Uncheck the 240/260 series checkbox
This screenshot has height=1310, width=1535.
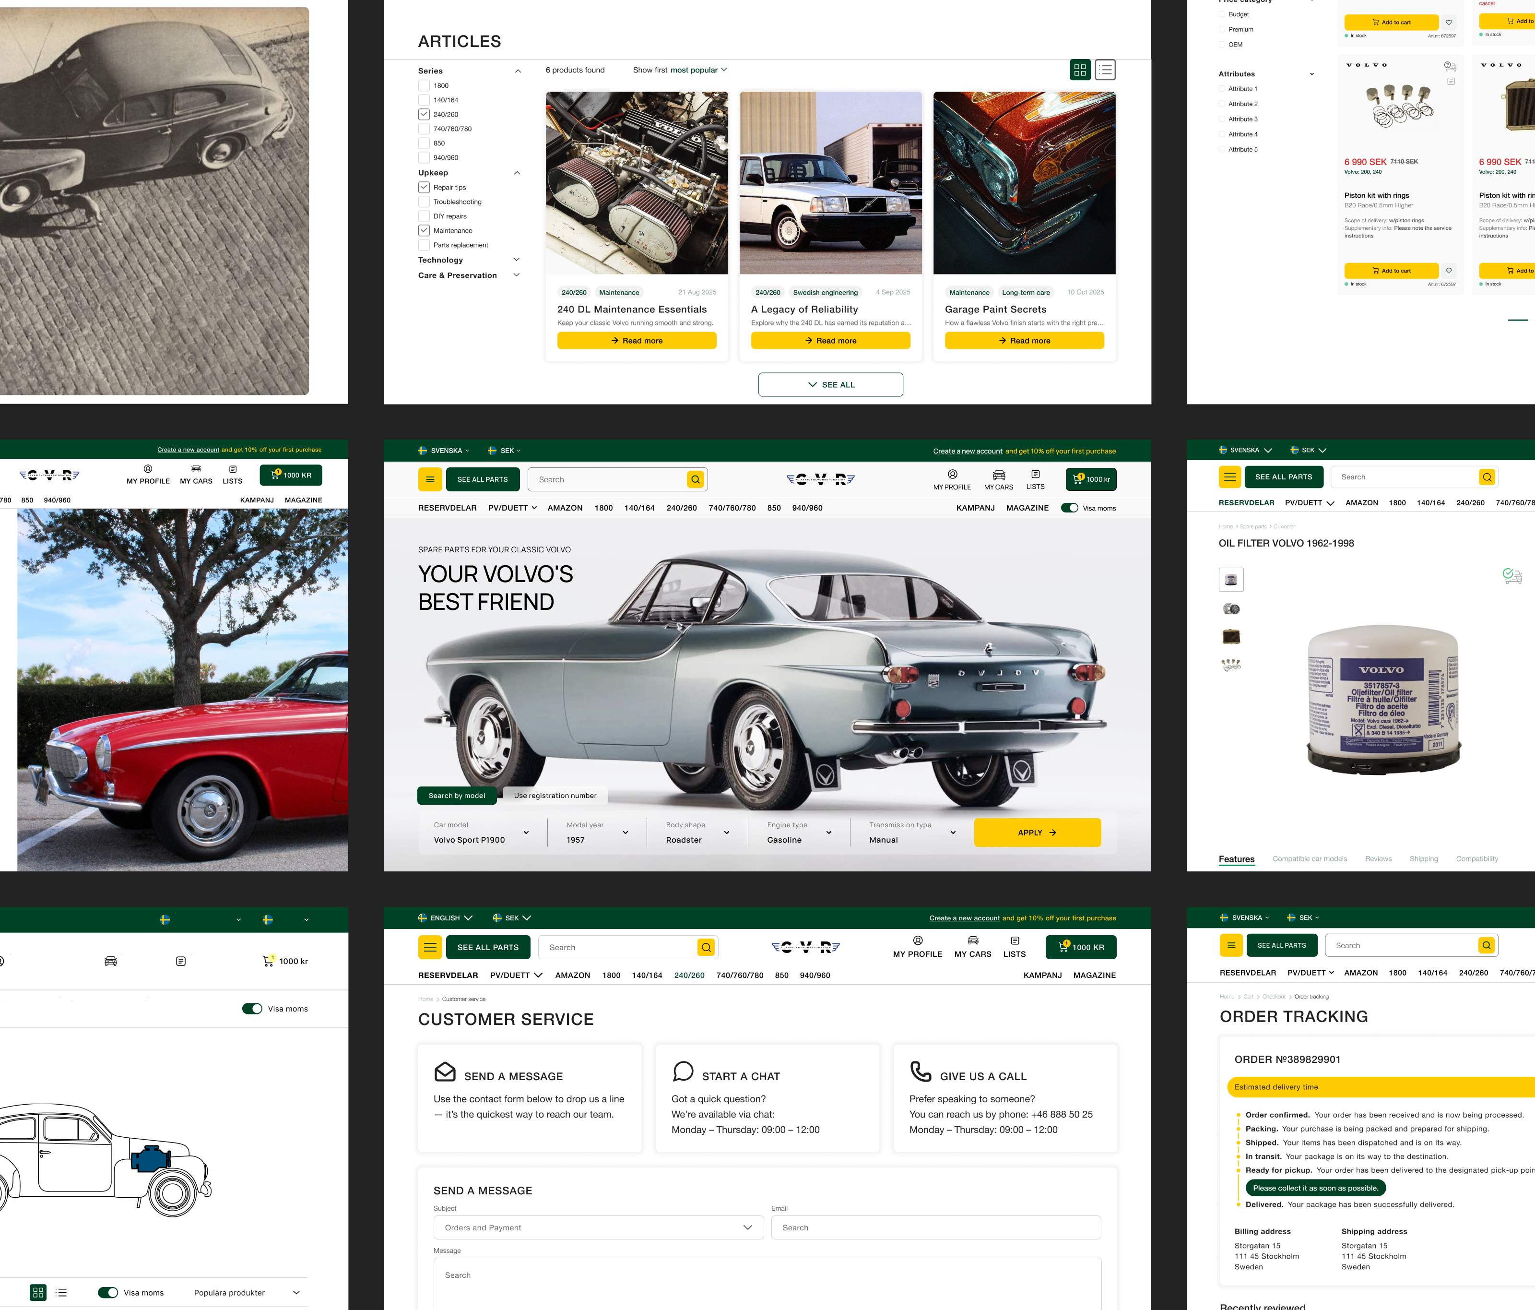click(x=424, y=114)
